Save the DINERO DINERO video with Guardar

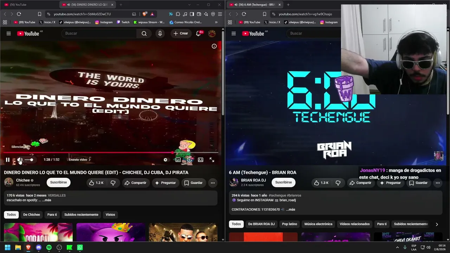193,183
